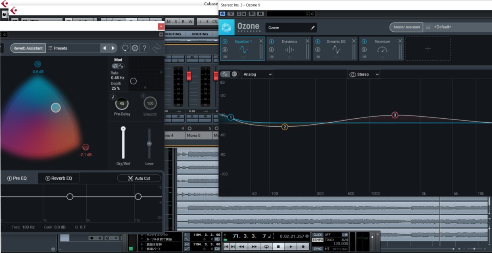Viewport: 492px width, 253px height.
Task: Open the Analog EQ mode dropdown
Action: tap(258, 74)
